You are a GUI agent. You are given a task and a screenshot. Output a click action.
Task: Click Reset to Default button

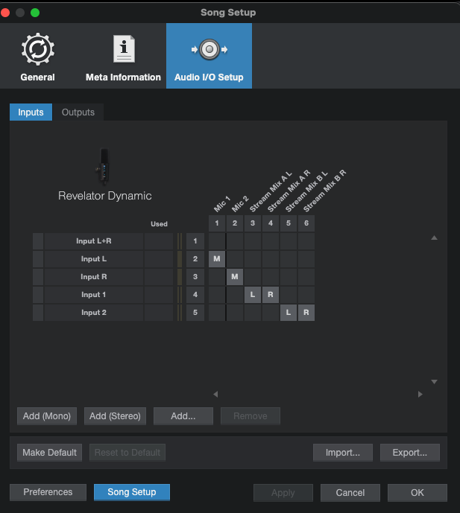click(127, 453)
